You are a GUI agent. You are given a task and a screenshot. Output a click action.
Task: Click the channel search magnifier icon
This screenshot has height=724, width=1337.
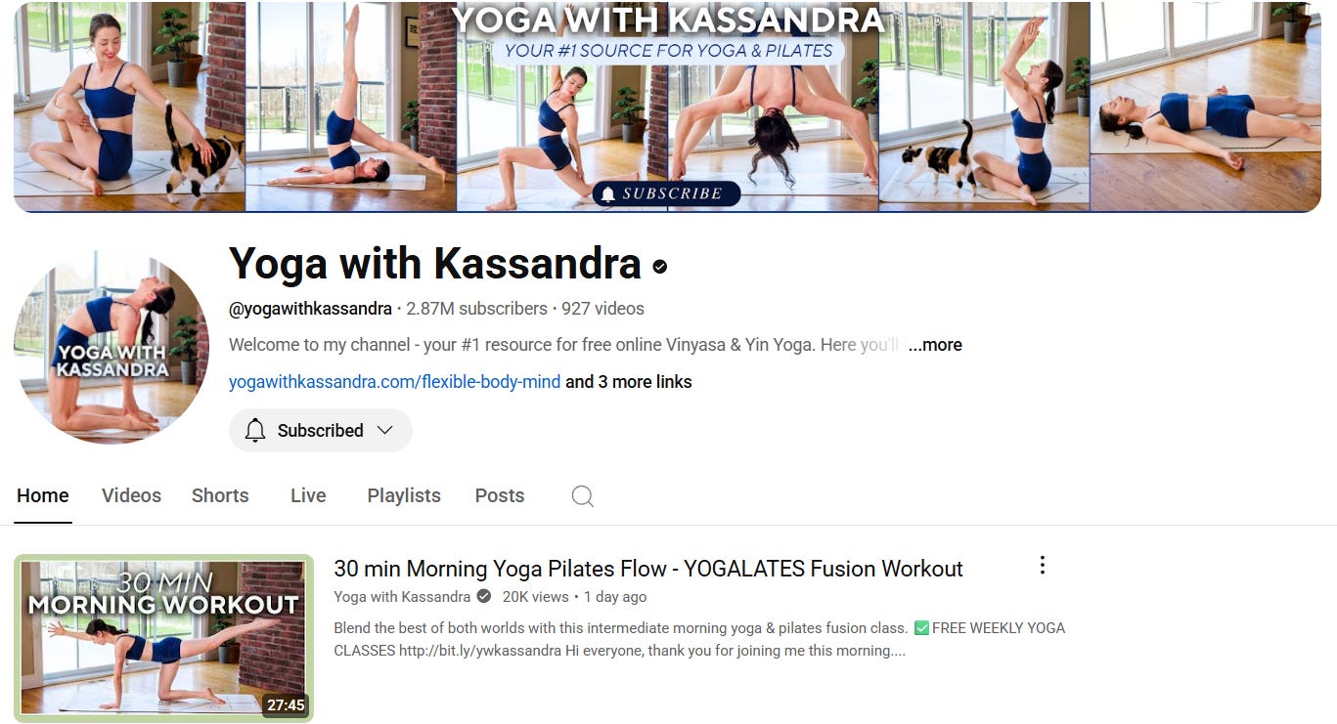(582, 496)
